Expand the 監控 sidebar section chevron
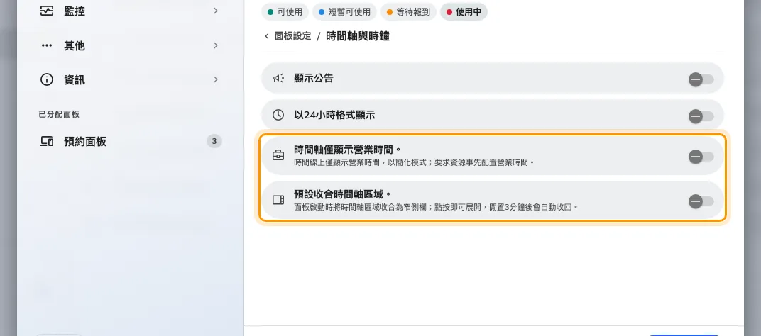The height and width of the screenshot is (336, 761). tap(216, 11)
